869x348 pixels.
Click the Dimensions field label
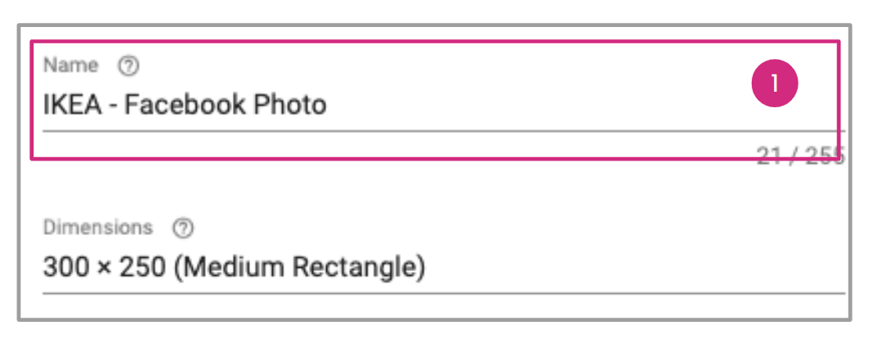[98, 228]
